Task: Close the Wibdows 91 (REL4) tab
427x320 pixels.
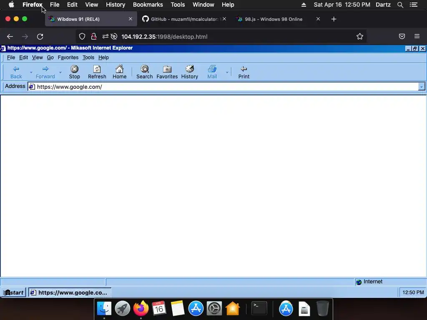Action: pos(131,19)
